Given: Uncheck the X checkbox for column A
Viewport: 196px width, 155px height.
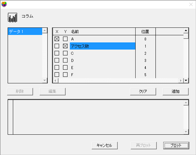Looking at the screenshot, I should [57, 39].
